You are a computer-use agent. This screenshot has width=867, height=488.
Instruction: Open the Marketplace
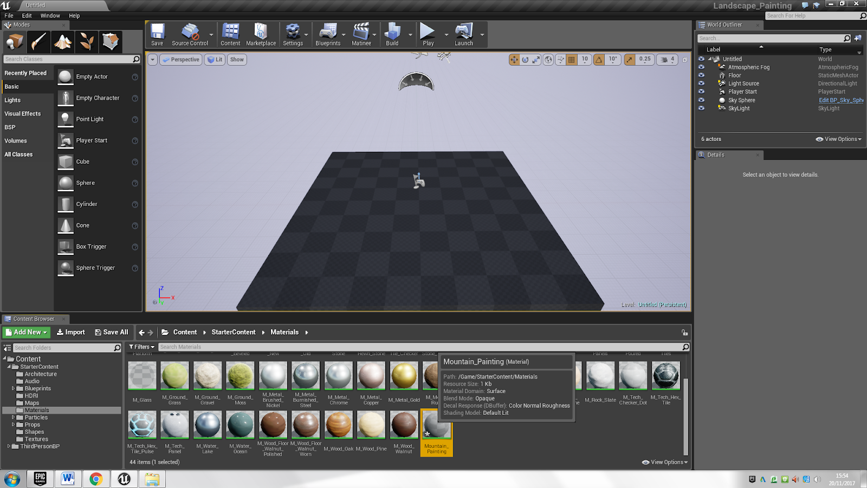point(261,35)
